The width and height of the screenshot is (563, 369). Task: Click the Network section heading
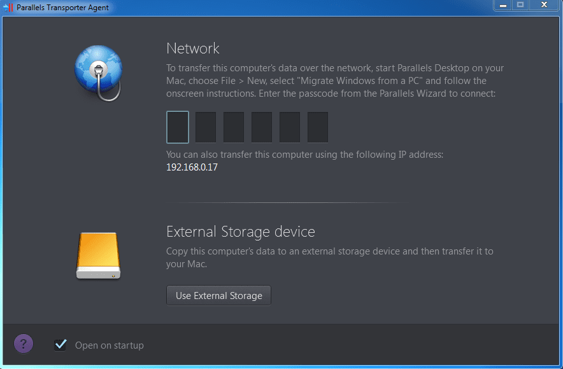(193, 48)
